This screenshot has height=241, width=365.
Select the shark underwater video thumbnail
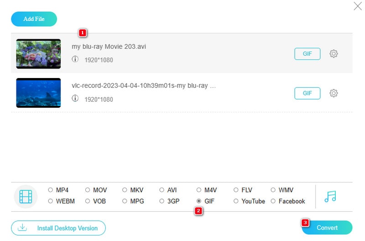coord(38,93)
